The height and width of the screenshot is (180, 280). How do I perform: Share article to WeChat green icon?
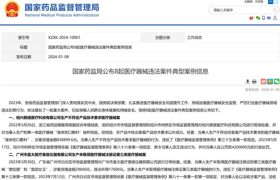[277, 81]
